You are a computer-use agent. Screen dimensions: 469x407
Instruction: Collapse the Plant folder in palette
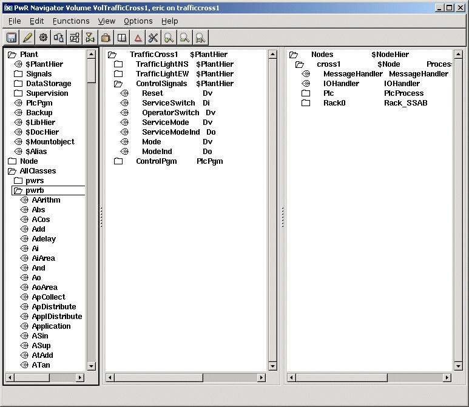pyautogui.click(x=12, y=55)
